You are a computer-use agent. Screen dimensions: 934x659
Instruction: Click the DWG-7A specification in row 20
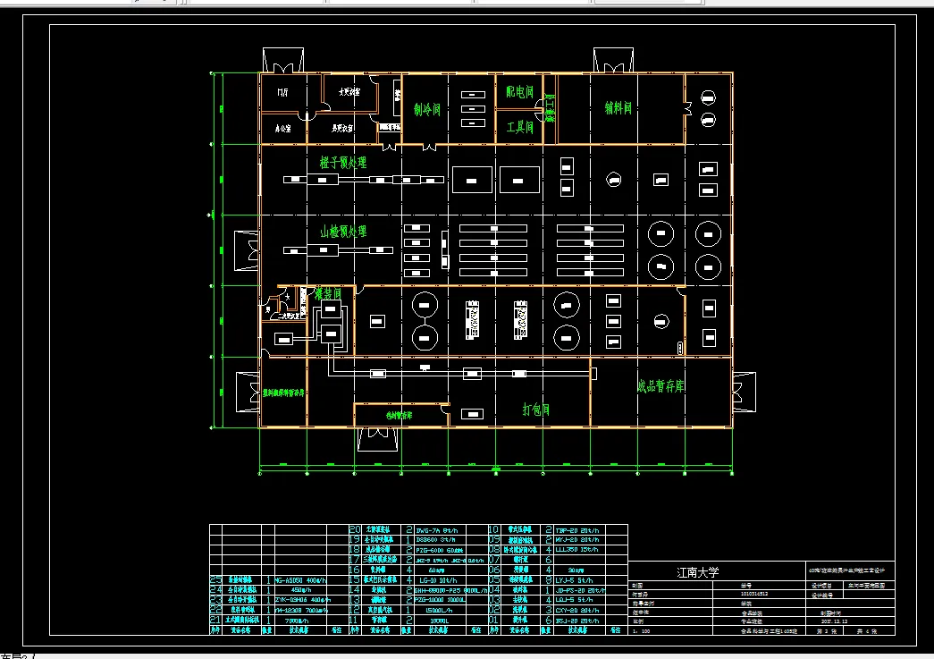437,529
